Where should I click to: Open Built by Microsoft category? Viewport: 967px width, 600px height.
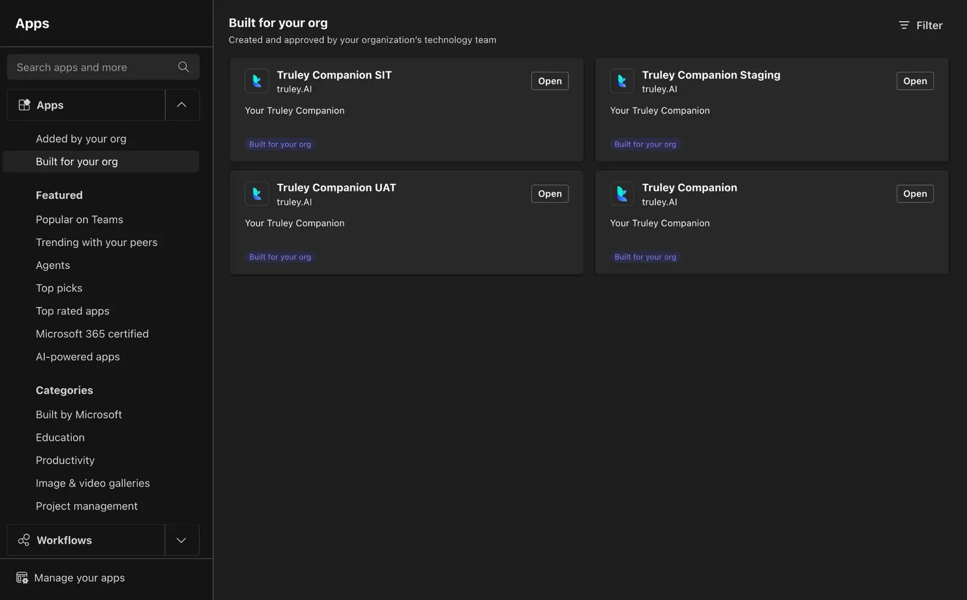click(x=79, y=415)
